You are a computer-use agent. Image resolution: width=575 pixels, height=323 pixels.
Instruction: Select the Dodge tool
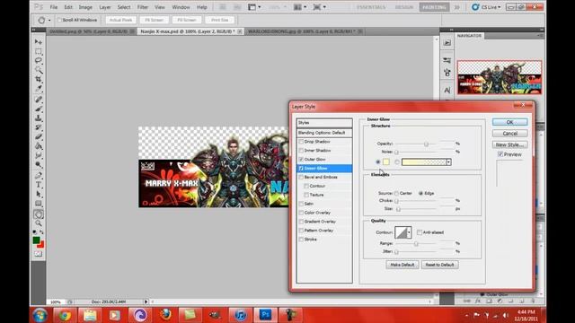[38, 165]
